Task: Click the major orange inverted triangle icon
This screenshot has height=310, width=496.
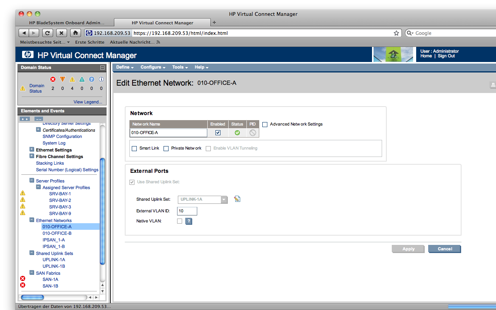Action: (x=62, y=79)
